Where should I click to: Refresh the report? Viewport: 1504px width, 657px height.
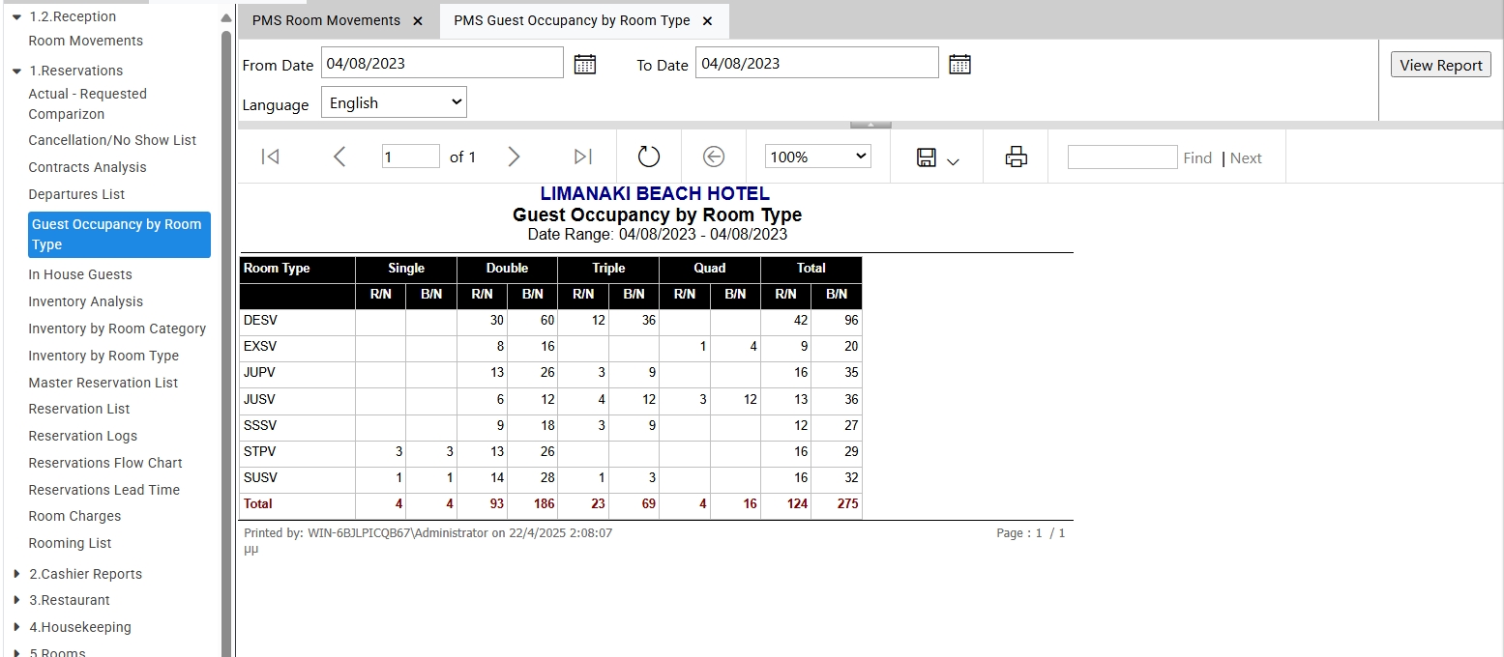pyautogui.click(x=649, y=157)
